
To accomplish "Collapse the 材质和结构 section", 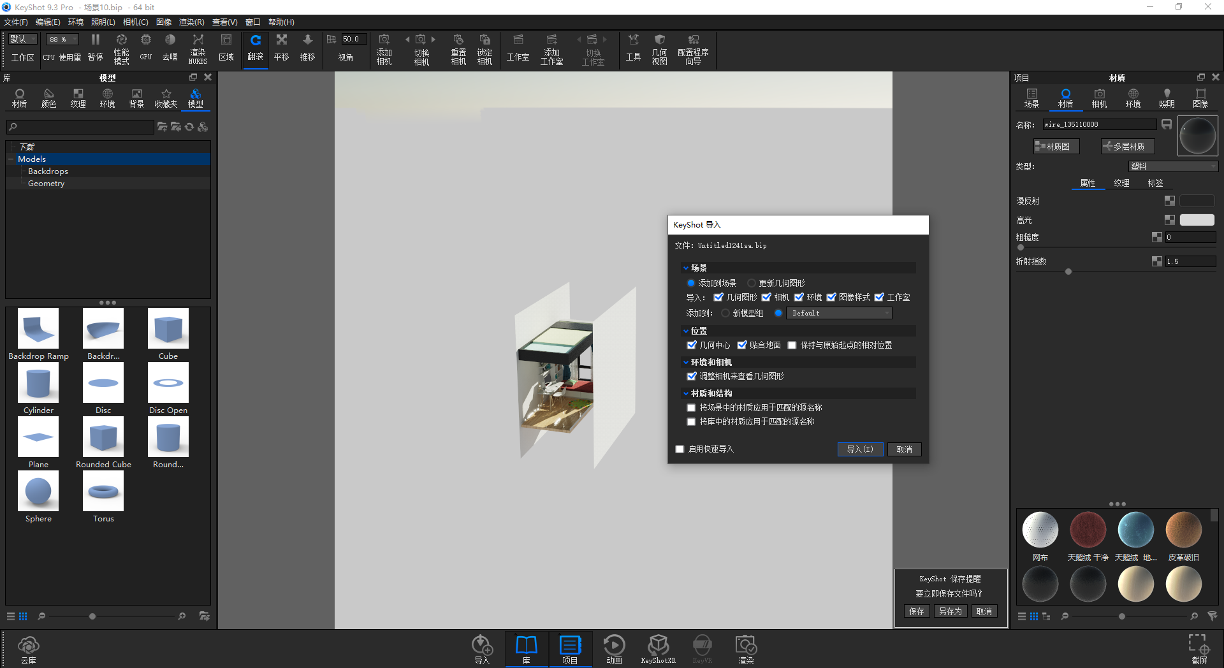I will pos(686,393).
